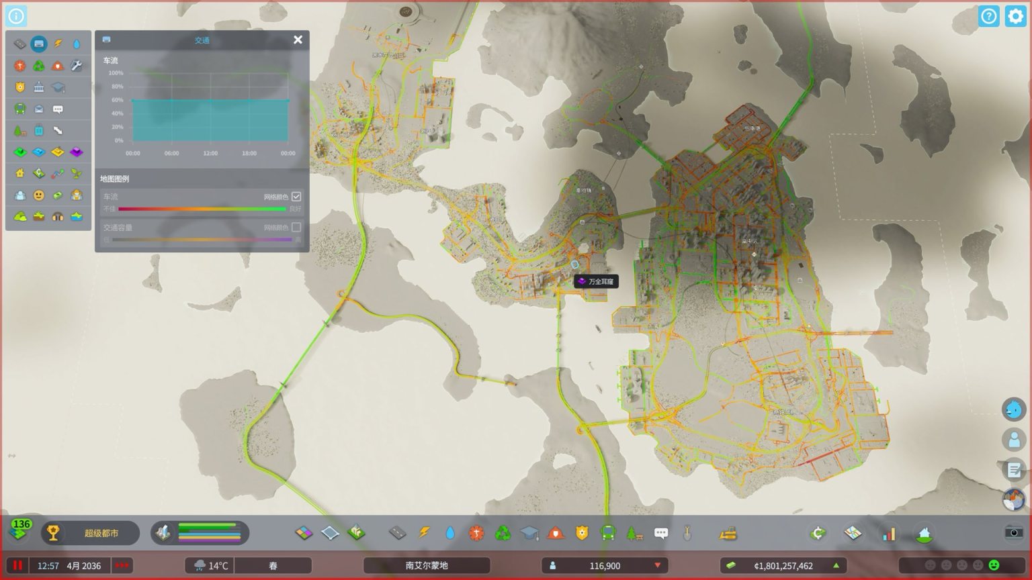This screenshot has height=580, width=1032.
Task: Select water tool in bottom toolbar
Action: pos(450,533)
